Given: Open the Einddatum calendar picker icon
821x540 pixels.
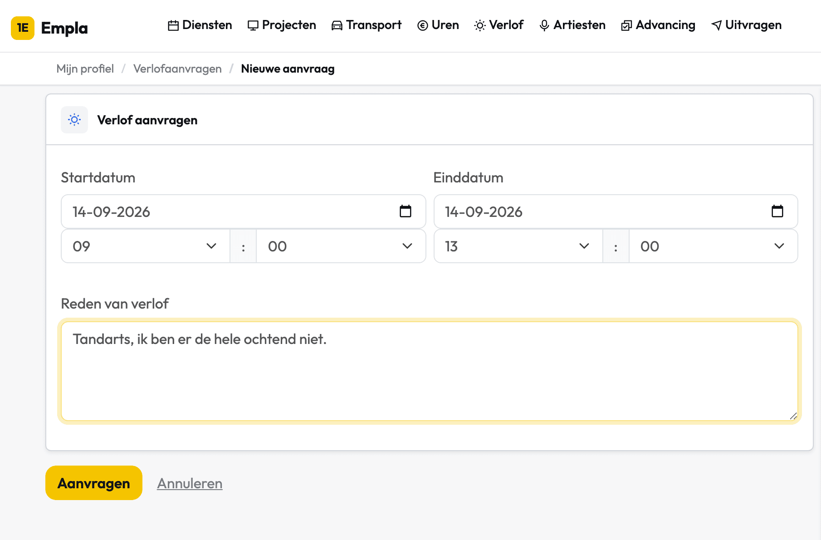Looking at the screenshot, I should tap(777, 211).
